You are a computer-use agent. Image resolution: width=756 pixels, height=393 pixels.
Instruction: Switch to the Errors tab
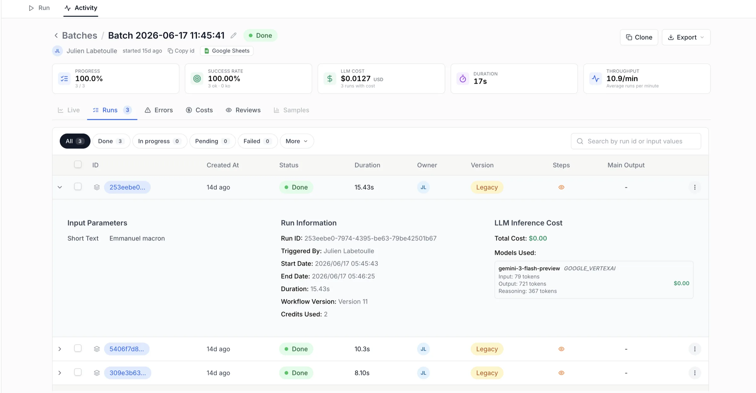click(x=159, y=110)
